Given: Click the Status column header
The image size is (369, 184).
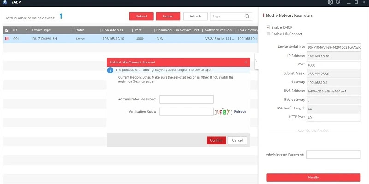Looking at the screenshot, I should coord(80,30).
